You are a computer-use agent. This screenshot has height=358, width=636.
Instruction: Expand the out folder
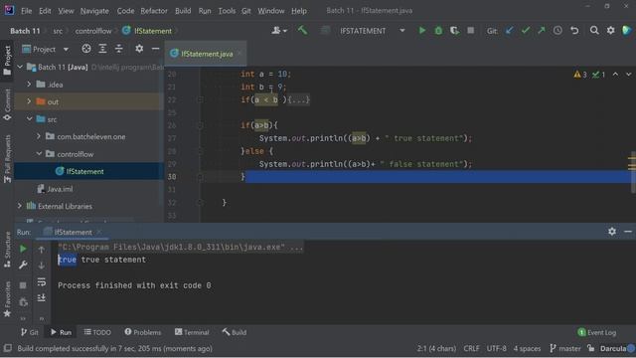[x=29, y=101]
